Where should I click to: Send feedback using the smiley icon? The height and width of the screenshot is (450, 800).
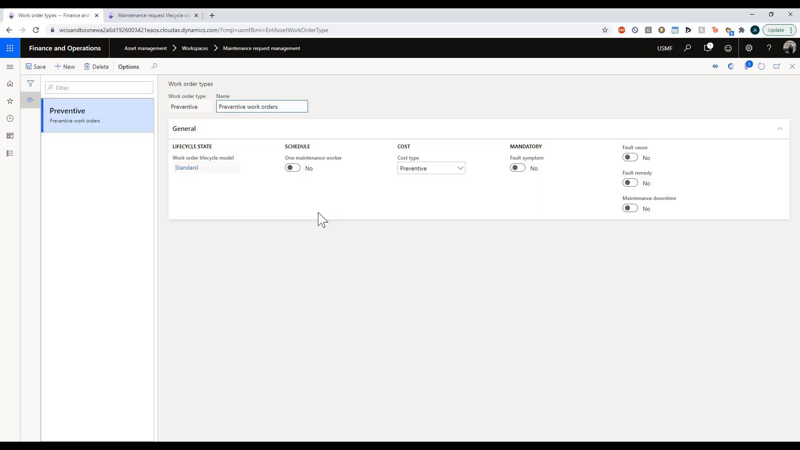(x=728, y=48)
